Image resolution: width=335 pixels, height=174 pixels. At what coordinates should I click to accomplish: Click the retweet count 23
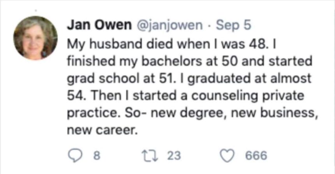point(174,156)
